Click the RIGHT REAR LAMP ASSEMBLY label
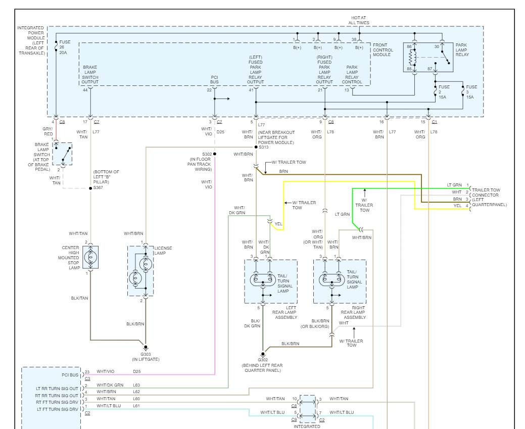This screenshot has width=525, height=429. click(x=353, y=312)
